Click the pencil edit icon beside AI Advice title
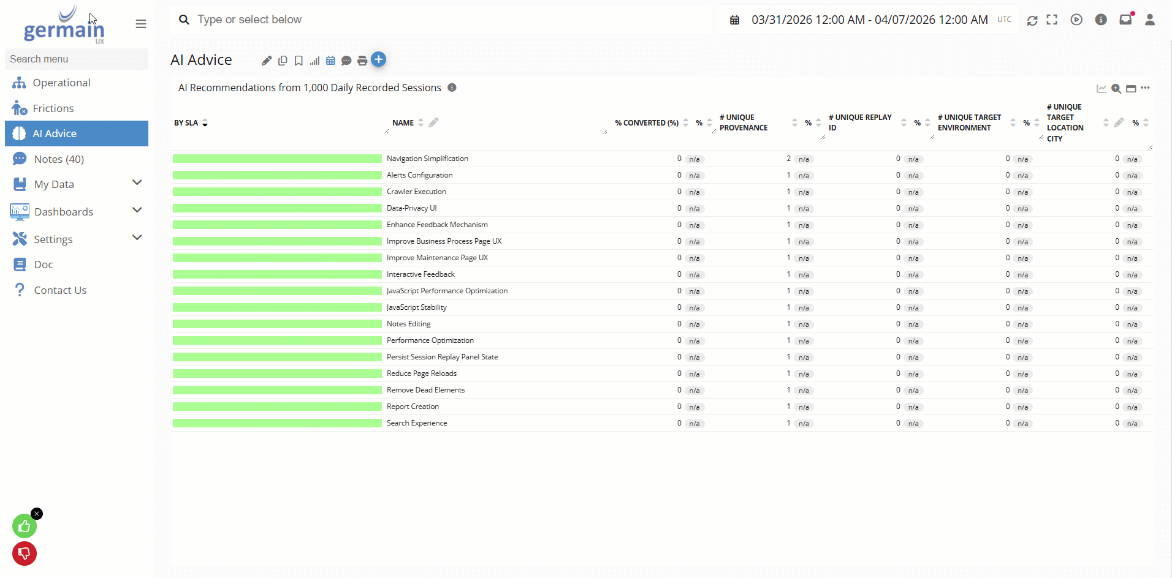The height and width of the screenshot is (578, 1172). (266, 61)
